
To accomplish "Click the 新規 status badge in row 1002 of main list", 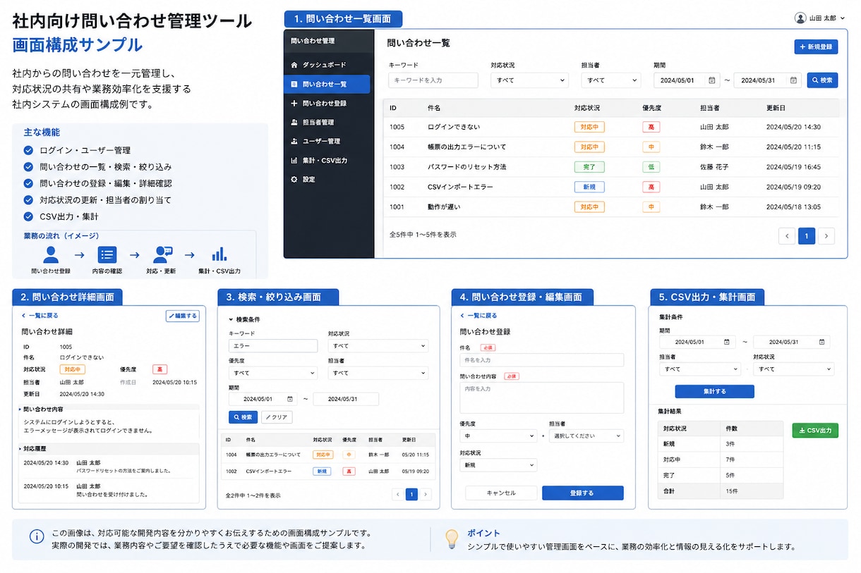I will (589, 187).
